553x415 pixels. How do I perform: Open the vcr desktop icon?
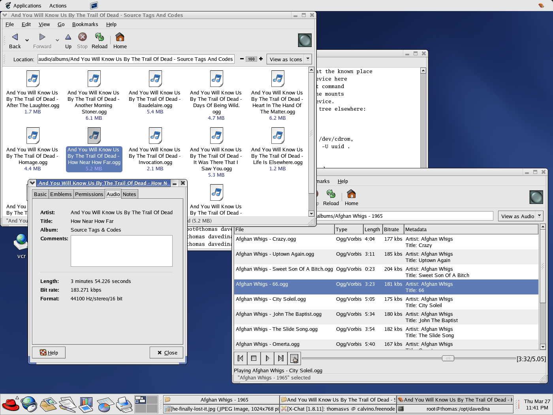pyautogui.click(x=21, y=246)
